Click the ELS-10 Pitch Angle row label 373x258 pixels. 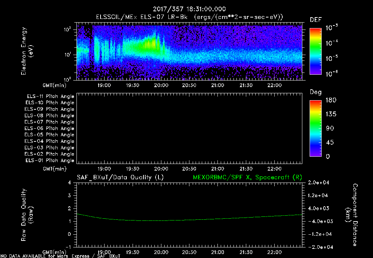[x=50, y=103]
